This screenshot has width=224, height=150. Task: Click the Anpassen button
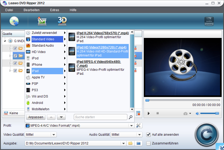pos(36,117)
